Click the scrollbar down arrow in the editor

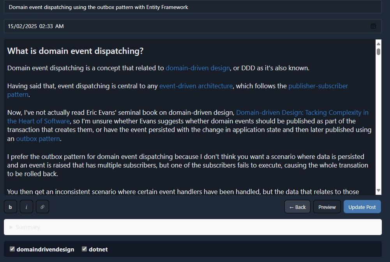click(x=378, y=190)
